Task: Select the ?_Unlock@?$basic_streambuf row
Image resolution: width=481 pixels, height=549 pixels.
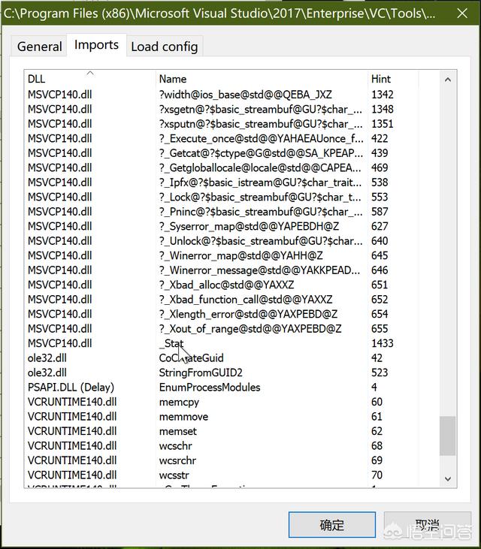Action: (x=232, y=241)
